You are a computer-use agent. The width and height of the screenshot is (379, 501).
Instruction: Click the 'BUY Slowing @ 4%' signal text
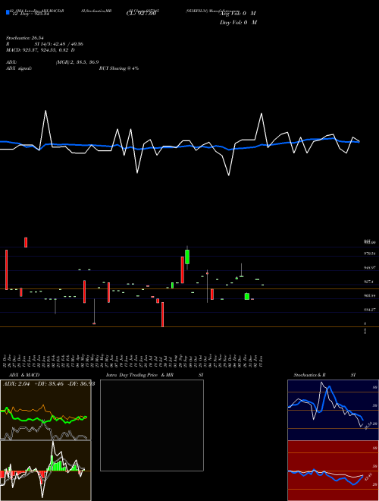tap(119, 68)
